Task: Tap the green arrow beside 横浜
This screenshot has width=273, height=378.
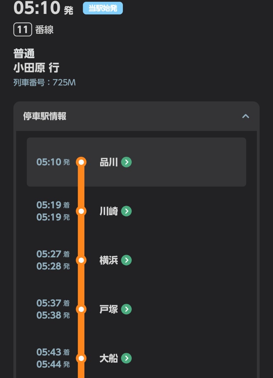Action: coord(126,260)
